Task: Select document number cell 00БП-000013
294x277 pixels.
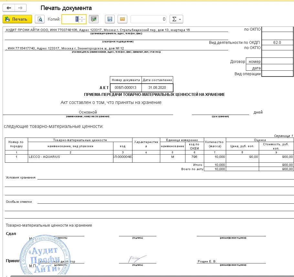Action: pyautogui.click(x=126, y=87)
